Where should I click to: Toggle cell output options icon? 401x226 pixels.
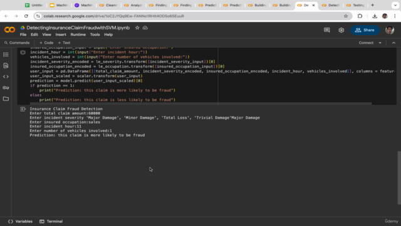tap(23, 109)
